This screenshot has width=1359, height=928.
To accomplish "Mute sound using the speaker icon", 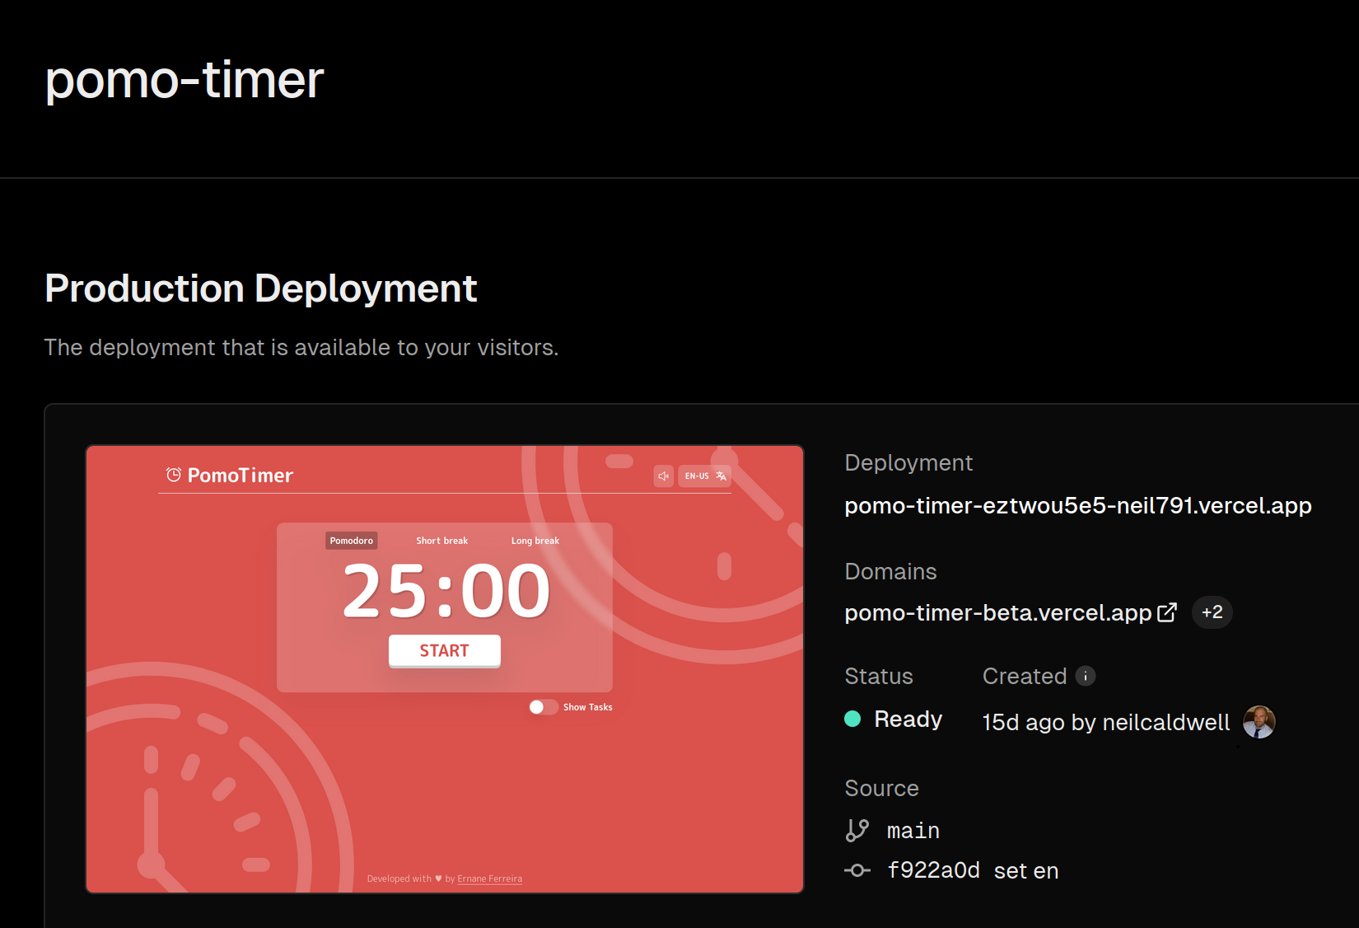I will pos(663,476).
